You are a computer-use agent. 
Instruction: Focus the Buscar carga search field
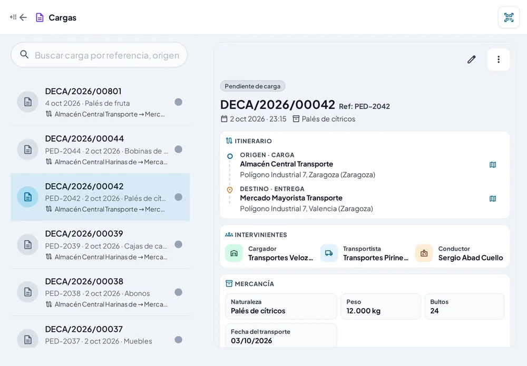tap(99, 55)
